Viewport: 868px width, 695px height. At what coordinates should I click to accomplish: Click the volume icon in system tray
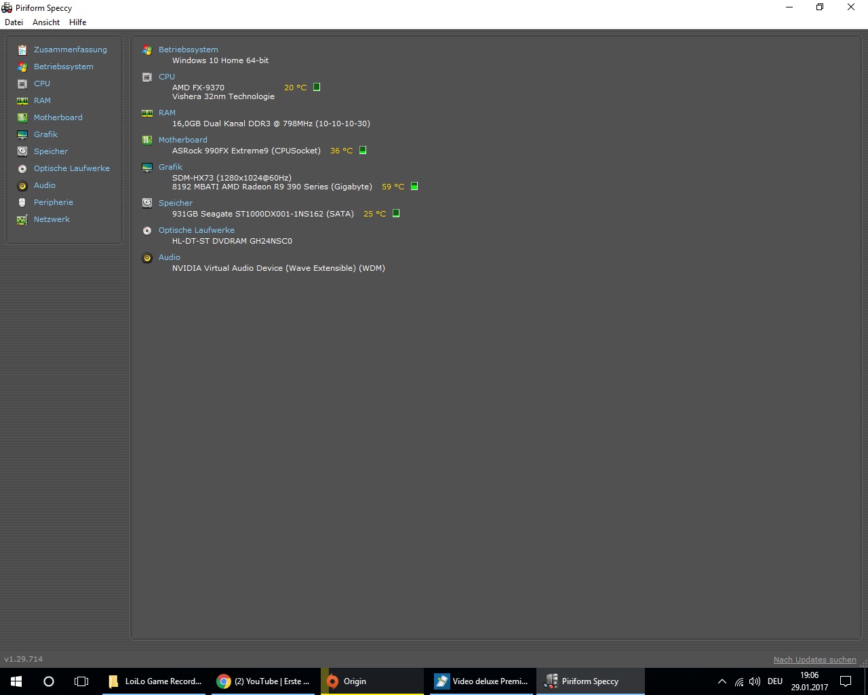point(755,681)
